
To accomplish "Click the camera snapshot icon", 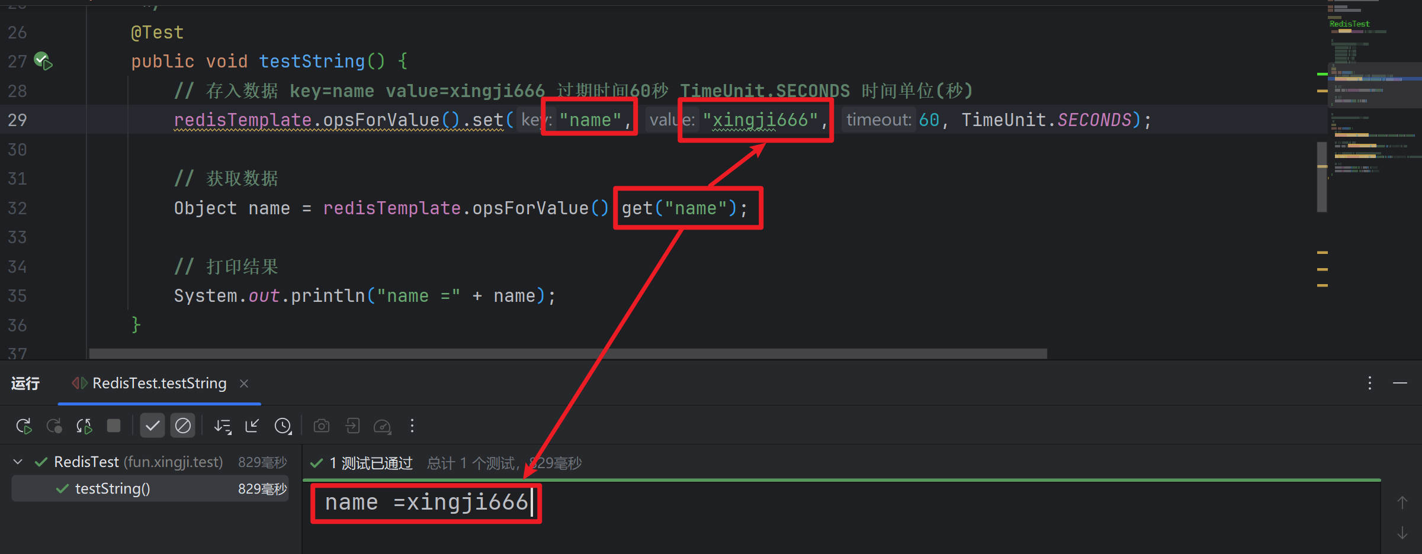I will pyautogui.click(x=322, y=426).
